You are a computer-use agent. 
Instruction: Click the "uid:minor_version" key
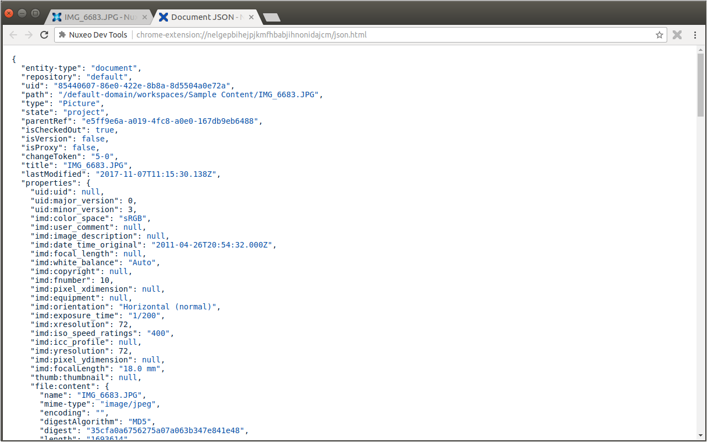point(75,209)
